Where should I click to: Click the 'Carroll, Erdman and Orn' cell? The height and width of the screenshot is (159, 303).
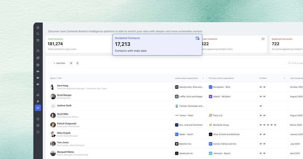pos(232,144)
